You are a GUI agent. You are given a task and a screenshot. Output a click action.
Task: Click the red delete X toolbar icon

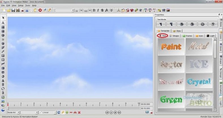(40, 10)
